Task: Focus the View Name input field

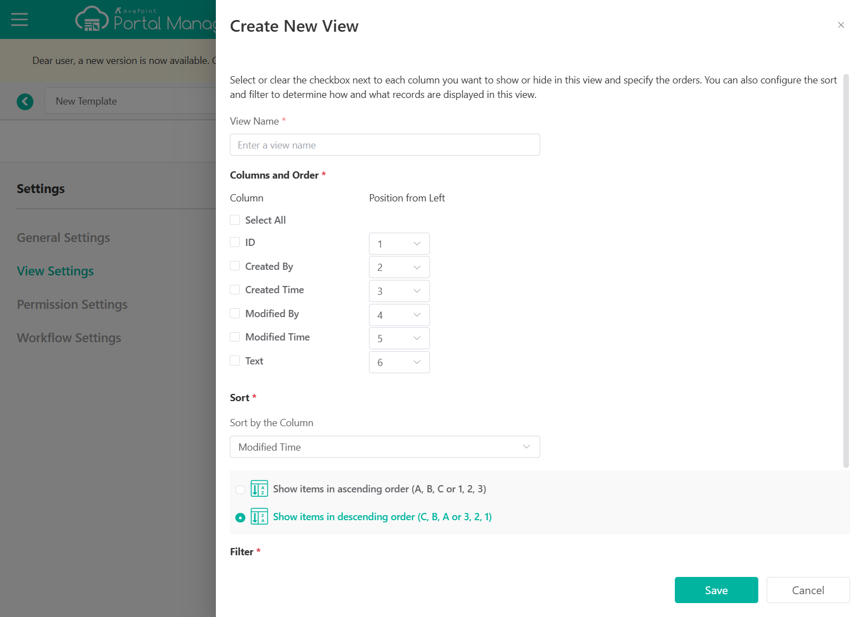Action: (x=384, y=145)
